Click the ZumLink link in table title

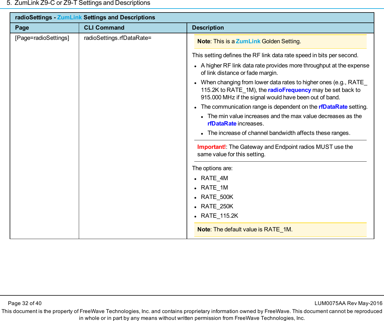click(x=69, y=17)
